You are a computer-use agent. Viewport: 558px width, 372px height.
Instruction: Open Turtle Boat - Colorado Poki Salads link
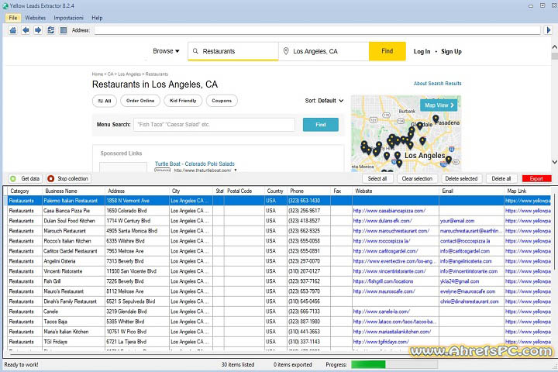coord(195,164)
